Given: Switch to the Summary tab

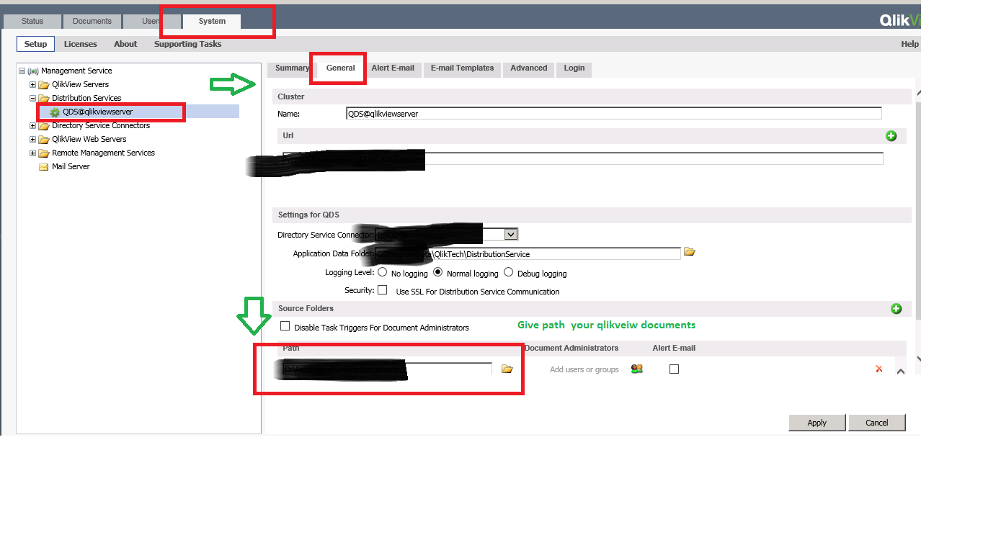Looking at the screenshot, I should tap(292, 68).
